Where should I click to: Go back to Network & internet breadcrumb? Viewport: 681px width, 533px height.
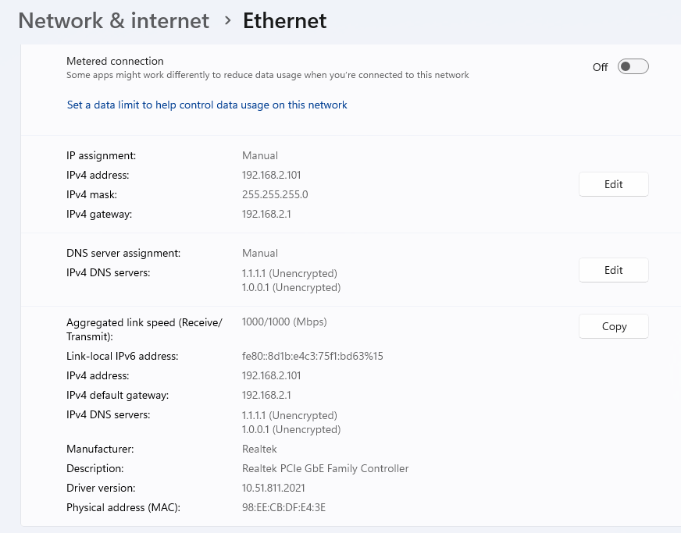[x=114, y=21]
